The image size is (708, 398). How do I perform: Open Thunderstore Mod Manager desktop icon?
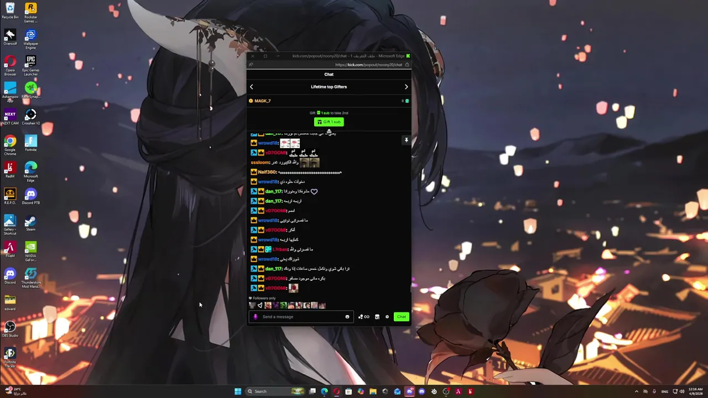[x=30, y=279]
